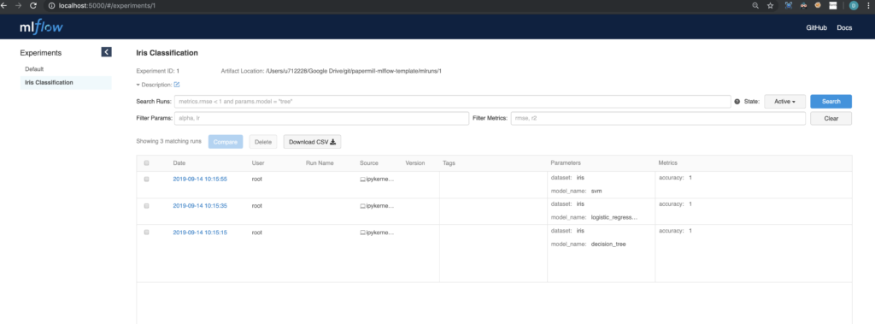Viewport: 875px width, 324px height.
Task: Click the User column header
Action: coord(258,163)
